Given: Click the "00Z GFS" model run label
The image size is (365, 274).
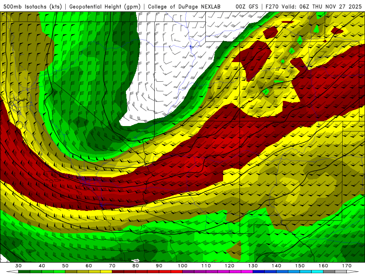Looking at the screenshot, I should [247, 6].
